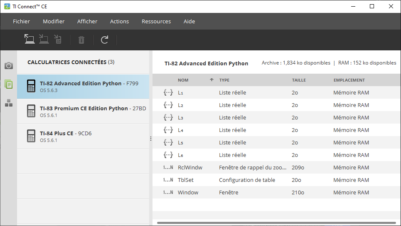
Task: Open the Aide menu
Action: pos(189,22)
